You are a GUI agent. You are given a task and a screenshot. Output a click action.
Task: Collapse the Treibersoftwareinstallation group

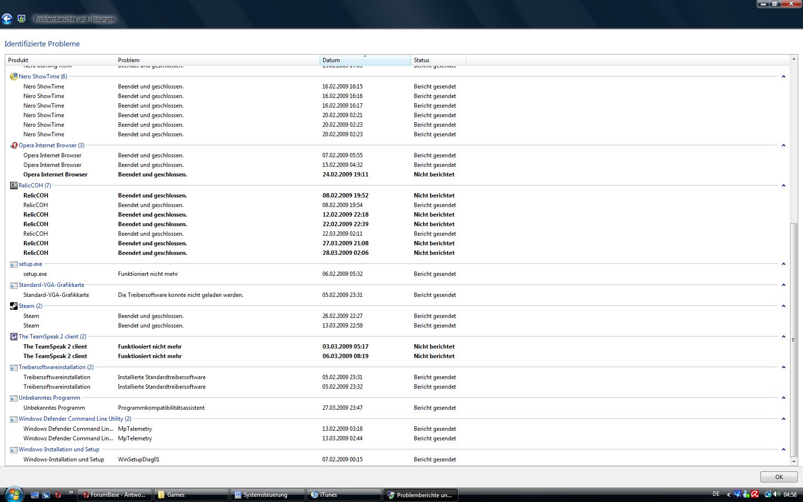coord(783,367)
